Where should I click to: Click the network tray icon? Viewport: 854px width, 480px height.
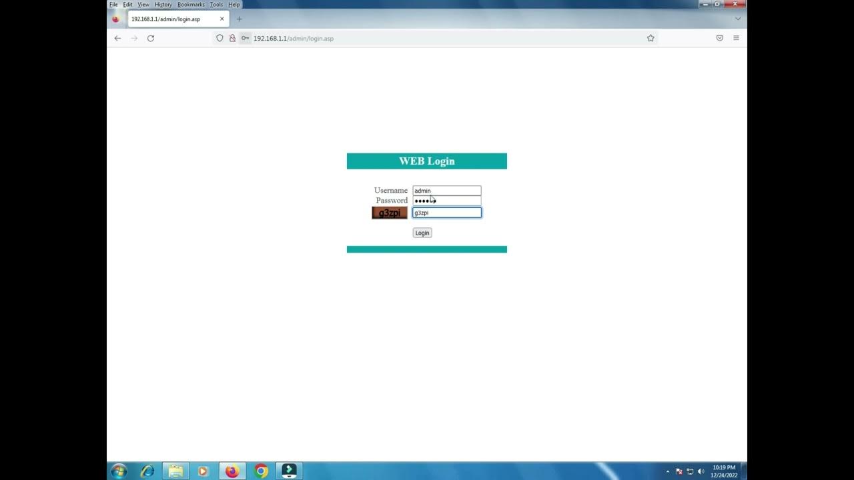(690, 471)
